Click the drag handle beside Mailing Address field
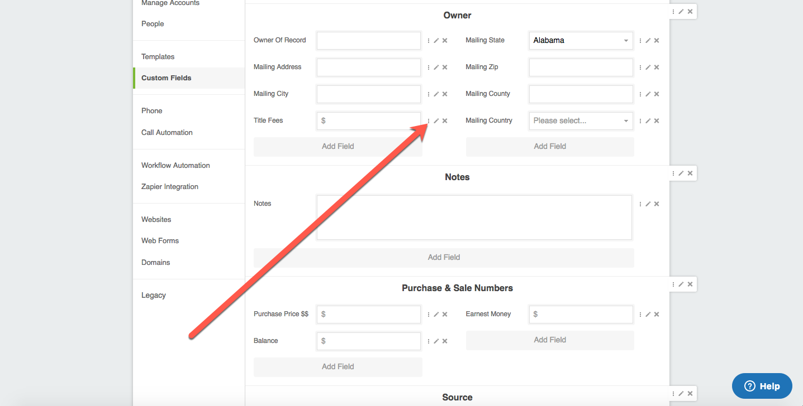Screen dimensions: 803x406 pyautogui.click(x=429, y=67)
